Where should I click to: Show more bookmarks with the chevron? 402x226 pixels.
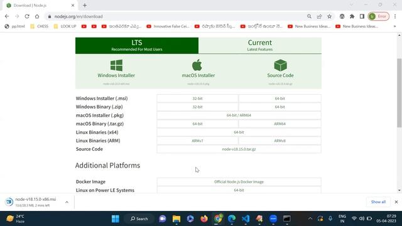(x=395, y=26)
